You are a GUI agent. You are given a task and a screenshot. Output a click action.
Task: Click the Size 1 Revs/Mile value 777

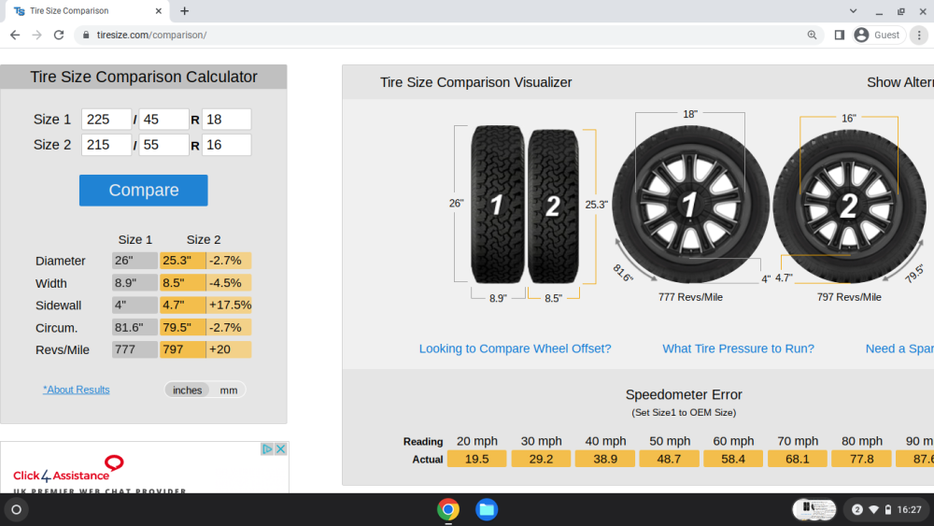click(x=134, y=349)
